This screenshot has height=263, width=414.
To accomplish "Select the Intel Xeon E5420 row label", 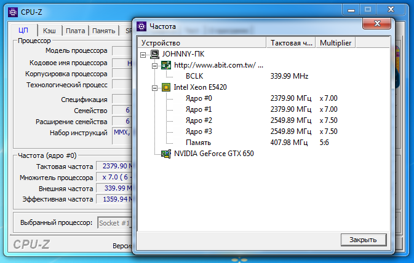I will [200, 87].
